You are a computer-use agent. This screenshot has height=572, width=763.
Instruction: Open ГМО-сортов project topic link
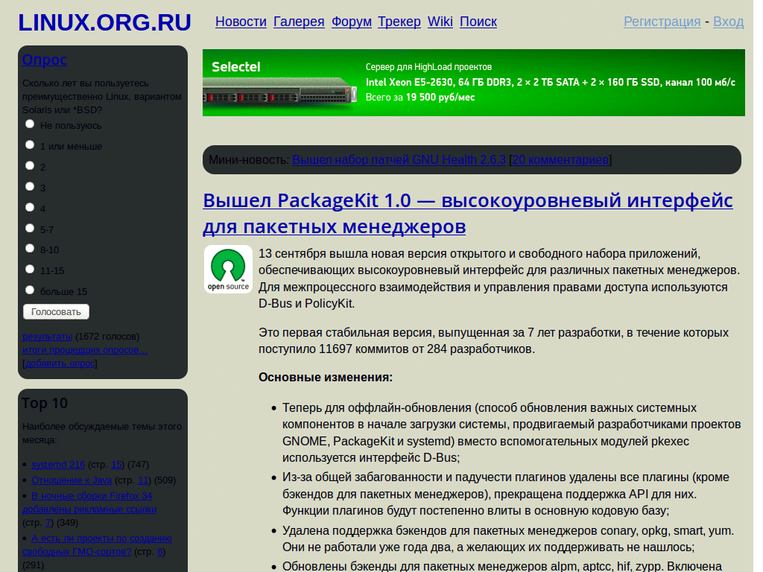pyautogui.click(x=97, y=544)
